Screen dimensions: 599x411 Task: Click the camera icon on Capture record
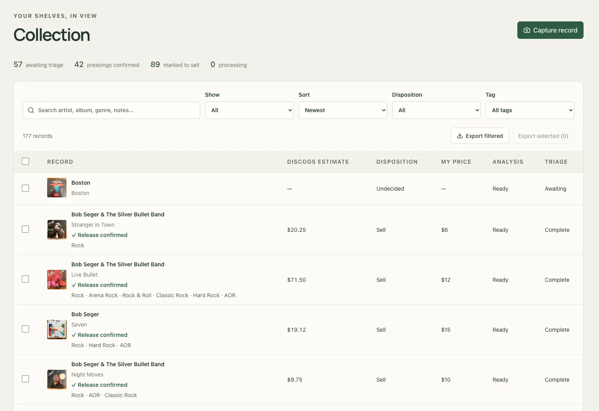527,30
